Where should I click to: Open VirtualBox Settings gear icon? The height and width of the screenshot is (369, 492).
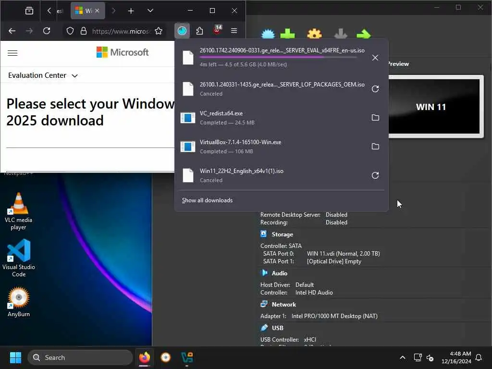pyautogui.click(x=314, y=34)
